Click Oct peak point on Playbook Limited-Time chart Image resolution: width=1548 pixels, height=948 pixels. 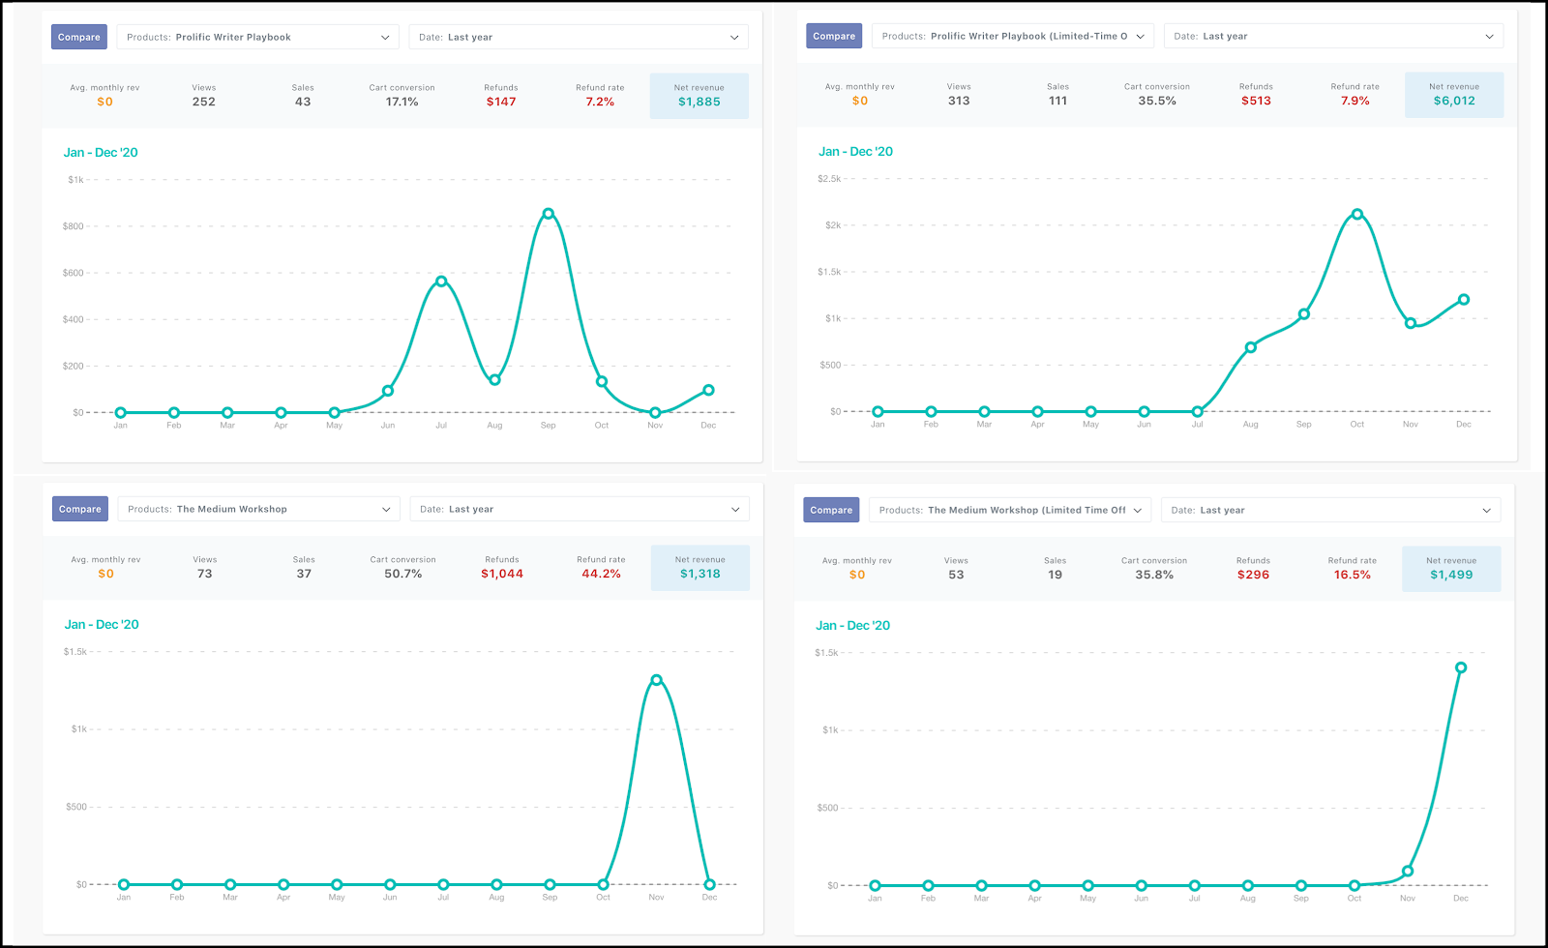tap(1357, 215)
